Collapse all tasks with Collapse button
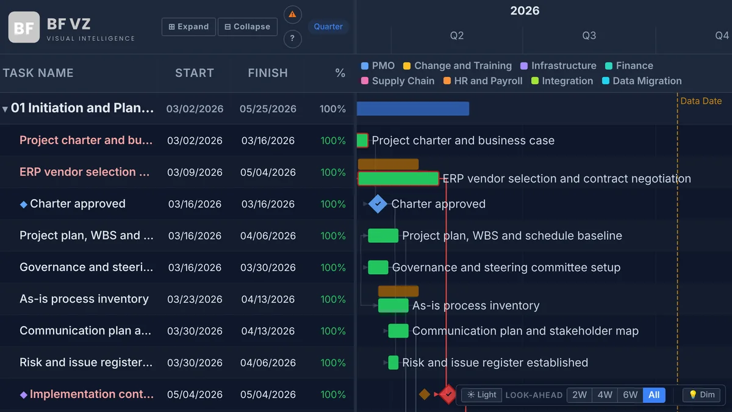 click(x=248, y=27)
